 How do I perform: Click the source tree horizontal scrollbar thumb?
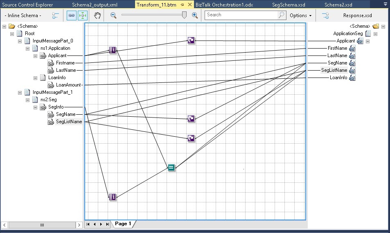click(x=42, y=225)
